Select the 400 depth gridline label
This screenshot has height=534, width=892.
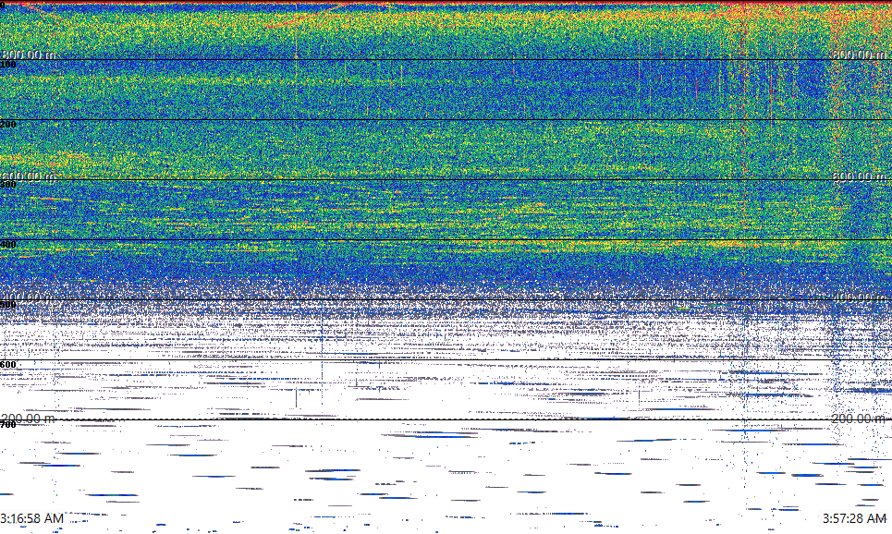[x=8, y=245]
